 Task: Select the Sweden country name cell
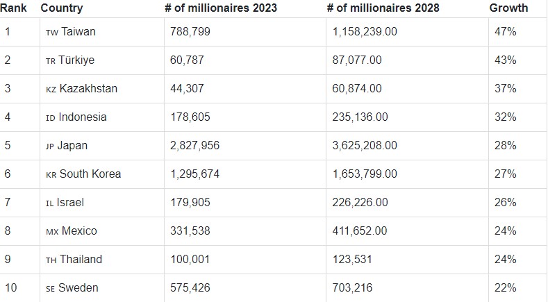tap(78, 288)
